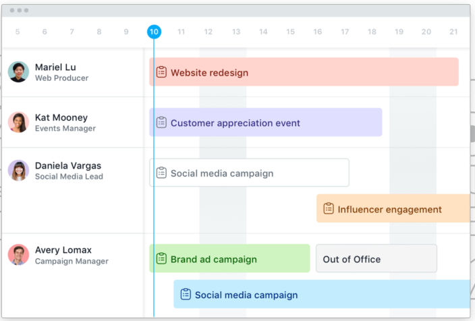Image resolution: width=475 pixels, height=321 pixels.
Task: Open Avery Lomax's profile avatar
Action: tap(18, 255)
